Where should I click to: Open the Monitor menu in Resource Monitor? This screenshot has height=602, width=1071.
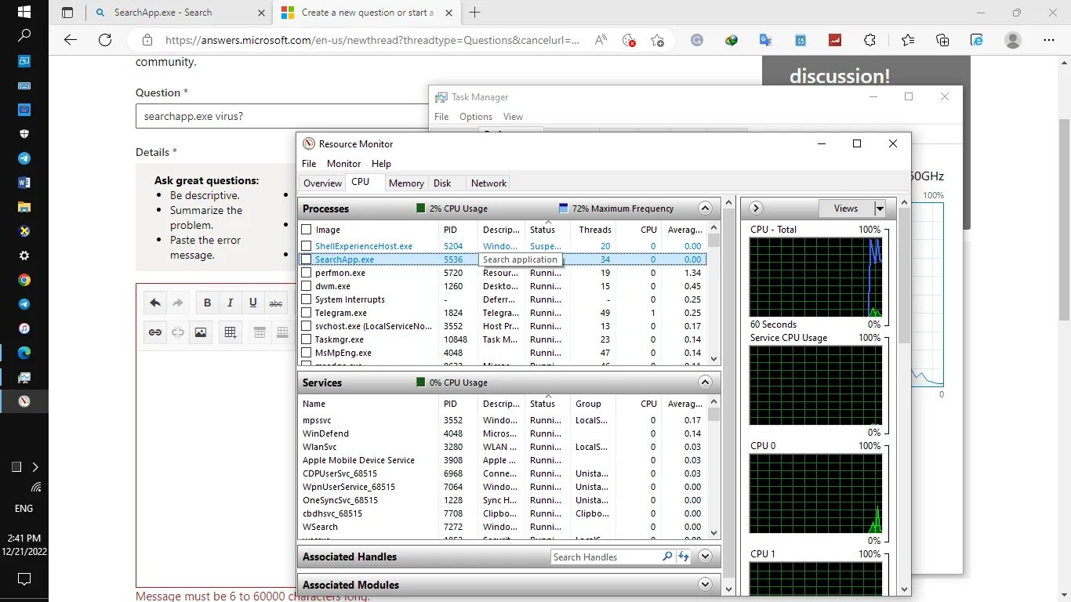tap(343, 163)
